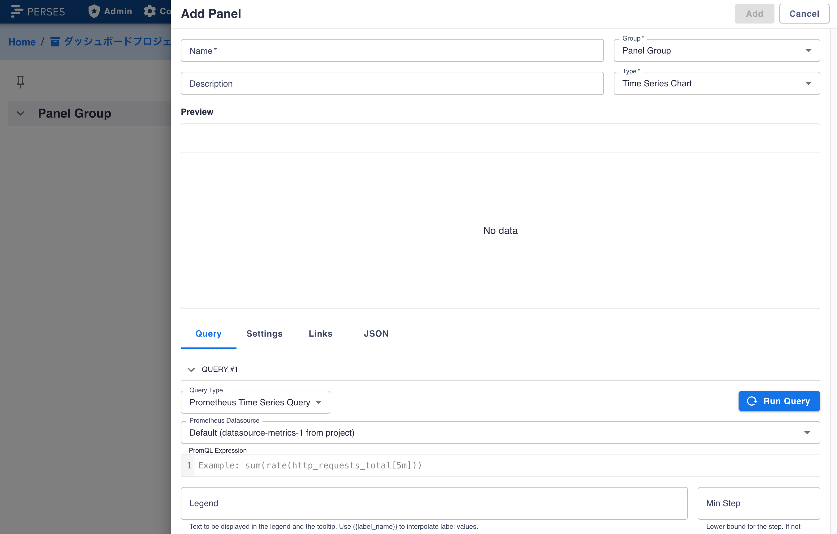Open the Admin shield icon
Screen dimensions: 837x534
coord(94,11)
